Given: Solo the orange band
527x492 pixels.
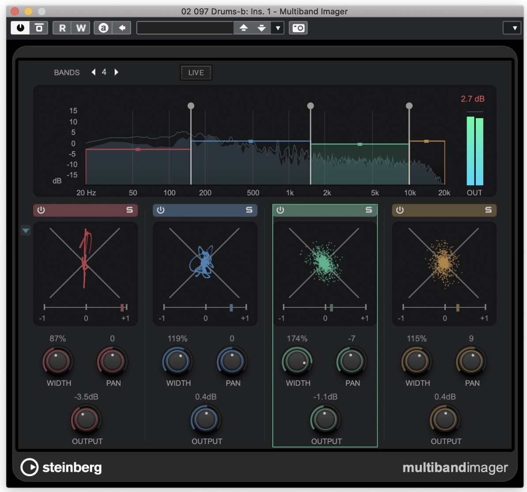Looking at the screenshot, I should click(x=488, y=210).
